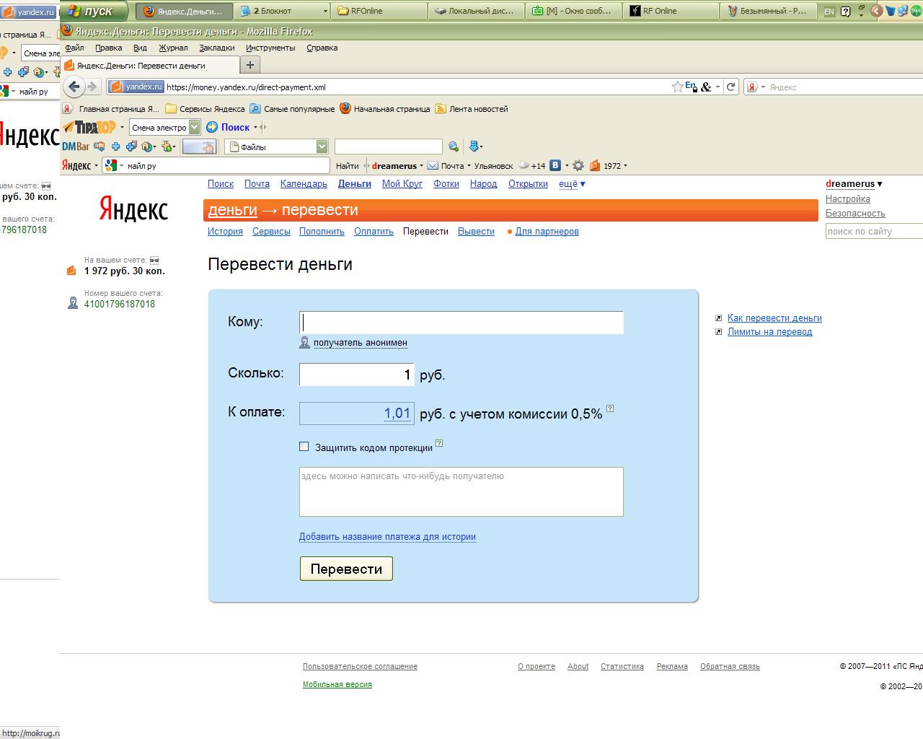
Task: Click the green help icon next to commission
Action: (610, 408)
